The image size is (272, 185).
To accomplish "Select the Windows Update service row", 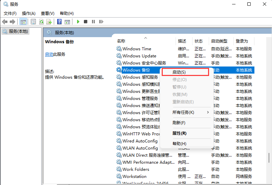I will coord(139,56).
